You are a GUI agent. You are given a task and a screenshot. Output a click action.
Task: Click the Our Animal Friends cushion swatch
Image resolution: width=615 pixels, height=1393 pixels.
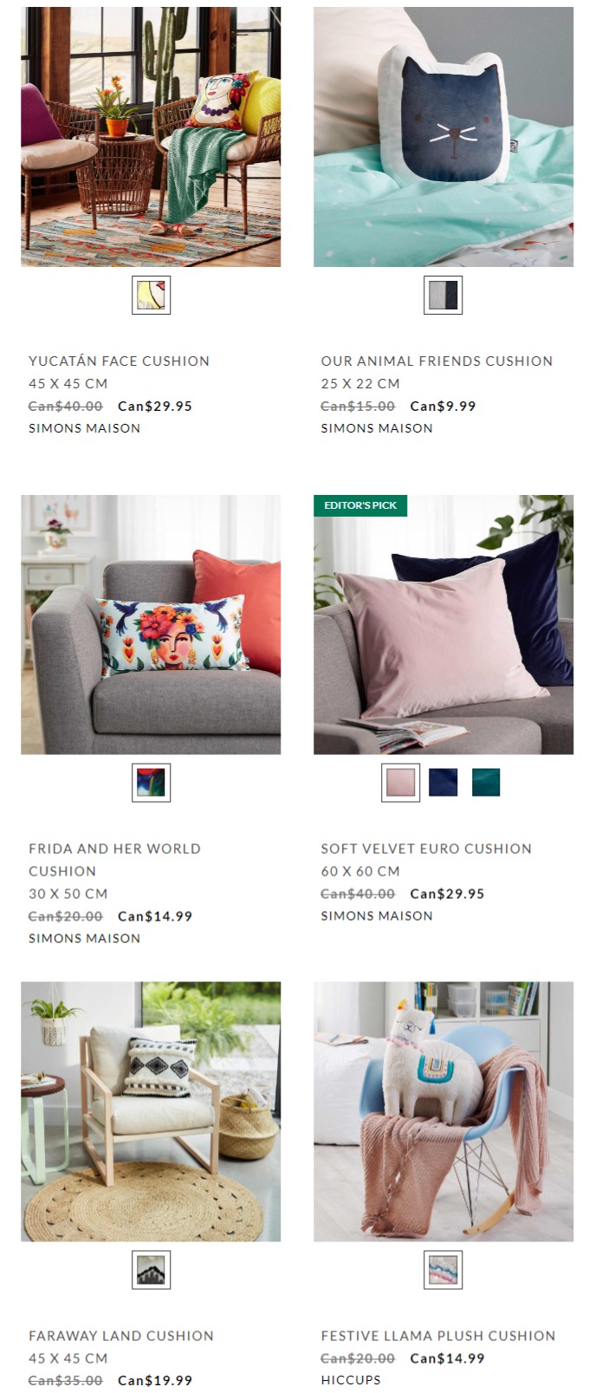point(443,295)
